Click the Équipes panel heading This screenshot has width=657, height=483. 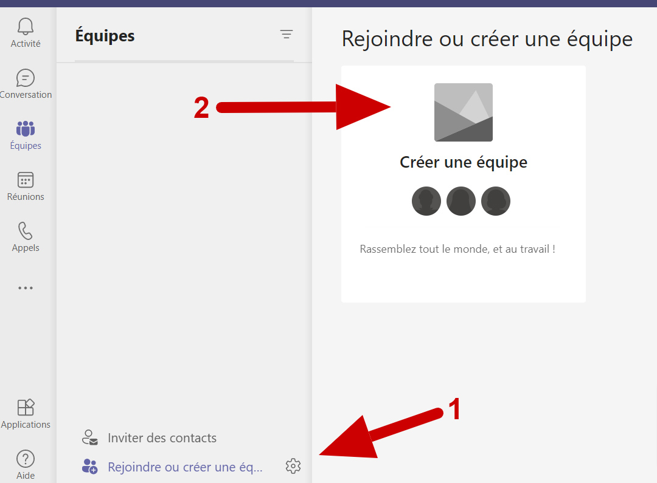pyautogui.click(x=105, y=35)
